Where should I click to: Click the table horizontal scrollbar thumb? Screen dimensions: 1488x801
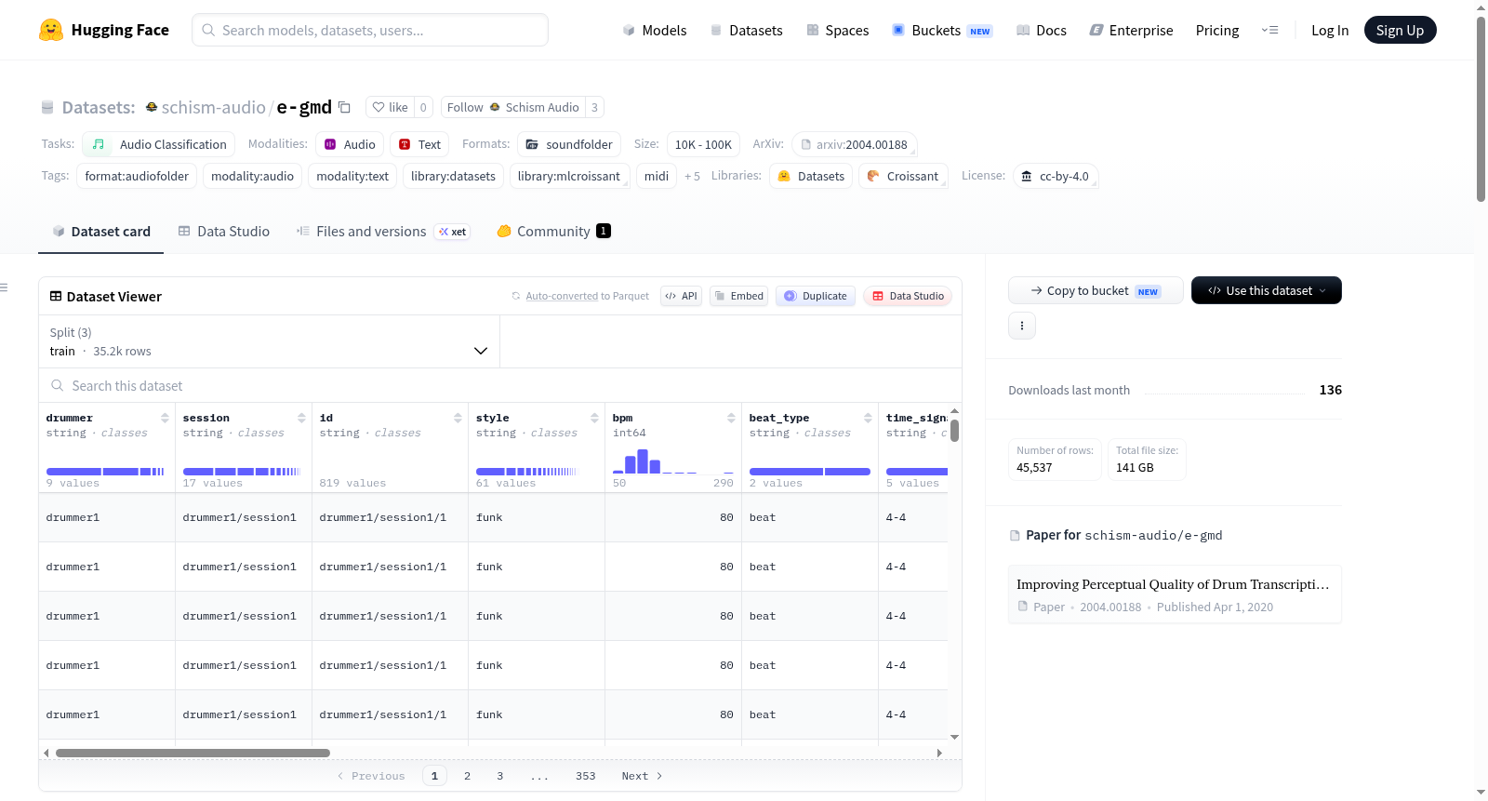[x=193, y=753]
